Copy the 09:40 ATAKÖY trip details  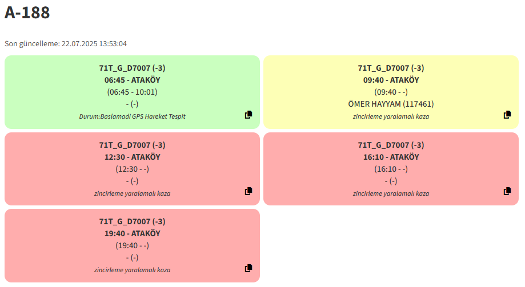point(507,115)
